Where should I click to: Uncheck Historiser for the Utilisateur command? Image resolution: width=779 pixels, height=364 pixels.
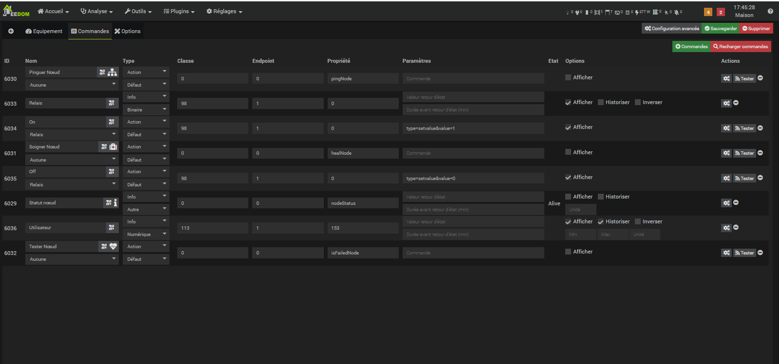tap(601, 222)
